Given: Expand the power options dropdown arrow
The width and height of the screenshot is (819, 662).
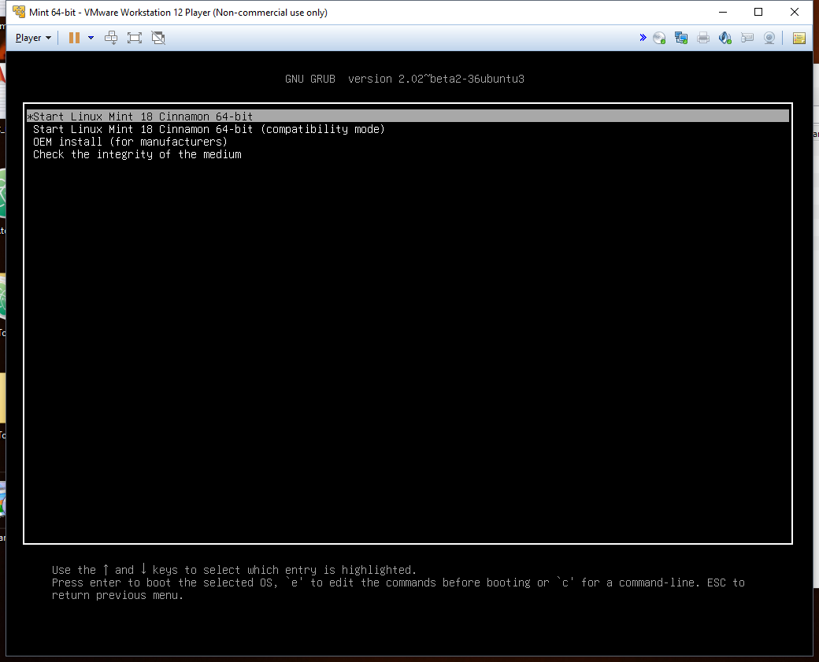Looking at the screenshot, I should click(91, 38).
